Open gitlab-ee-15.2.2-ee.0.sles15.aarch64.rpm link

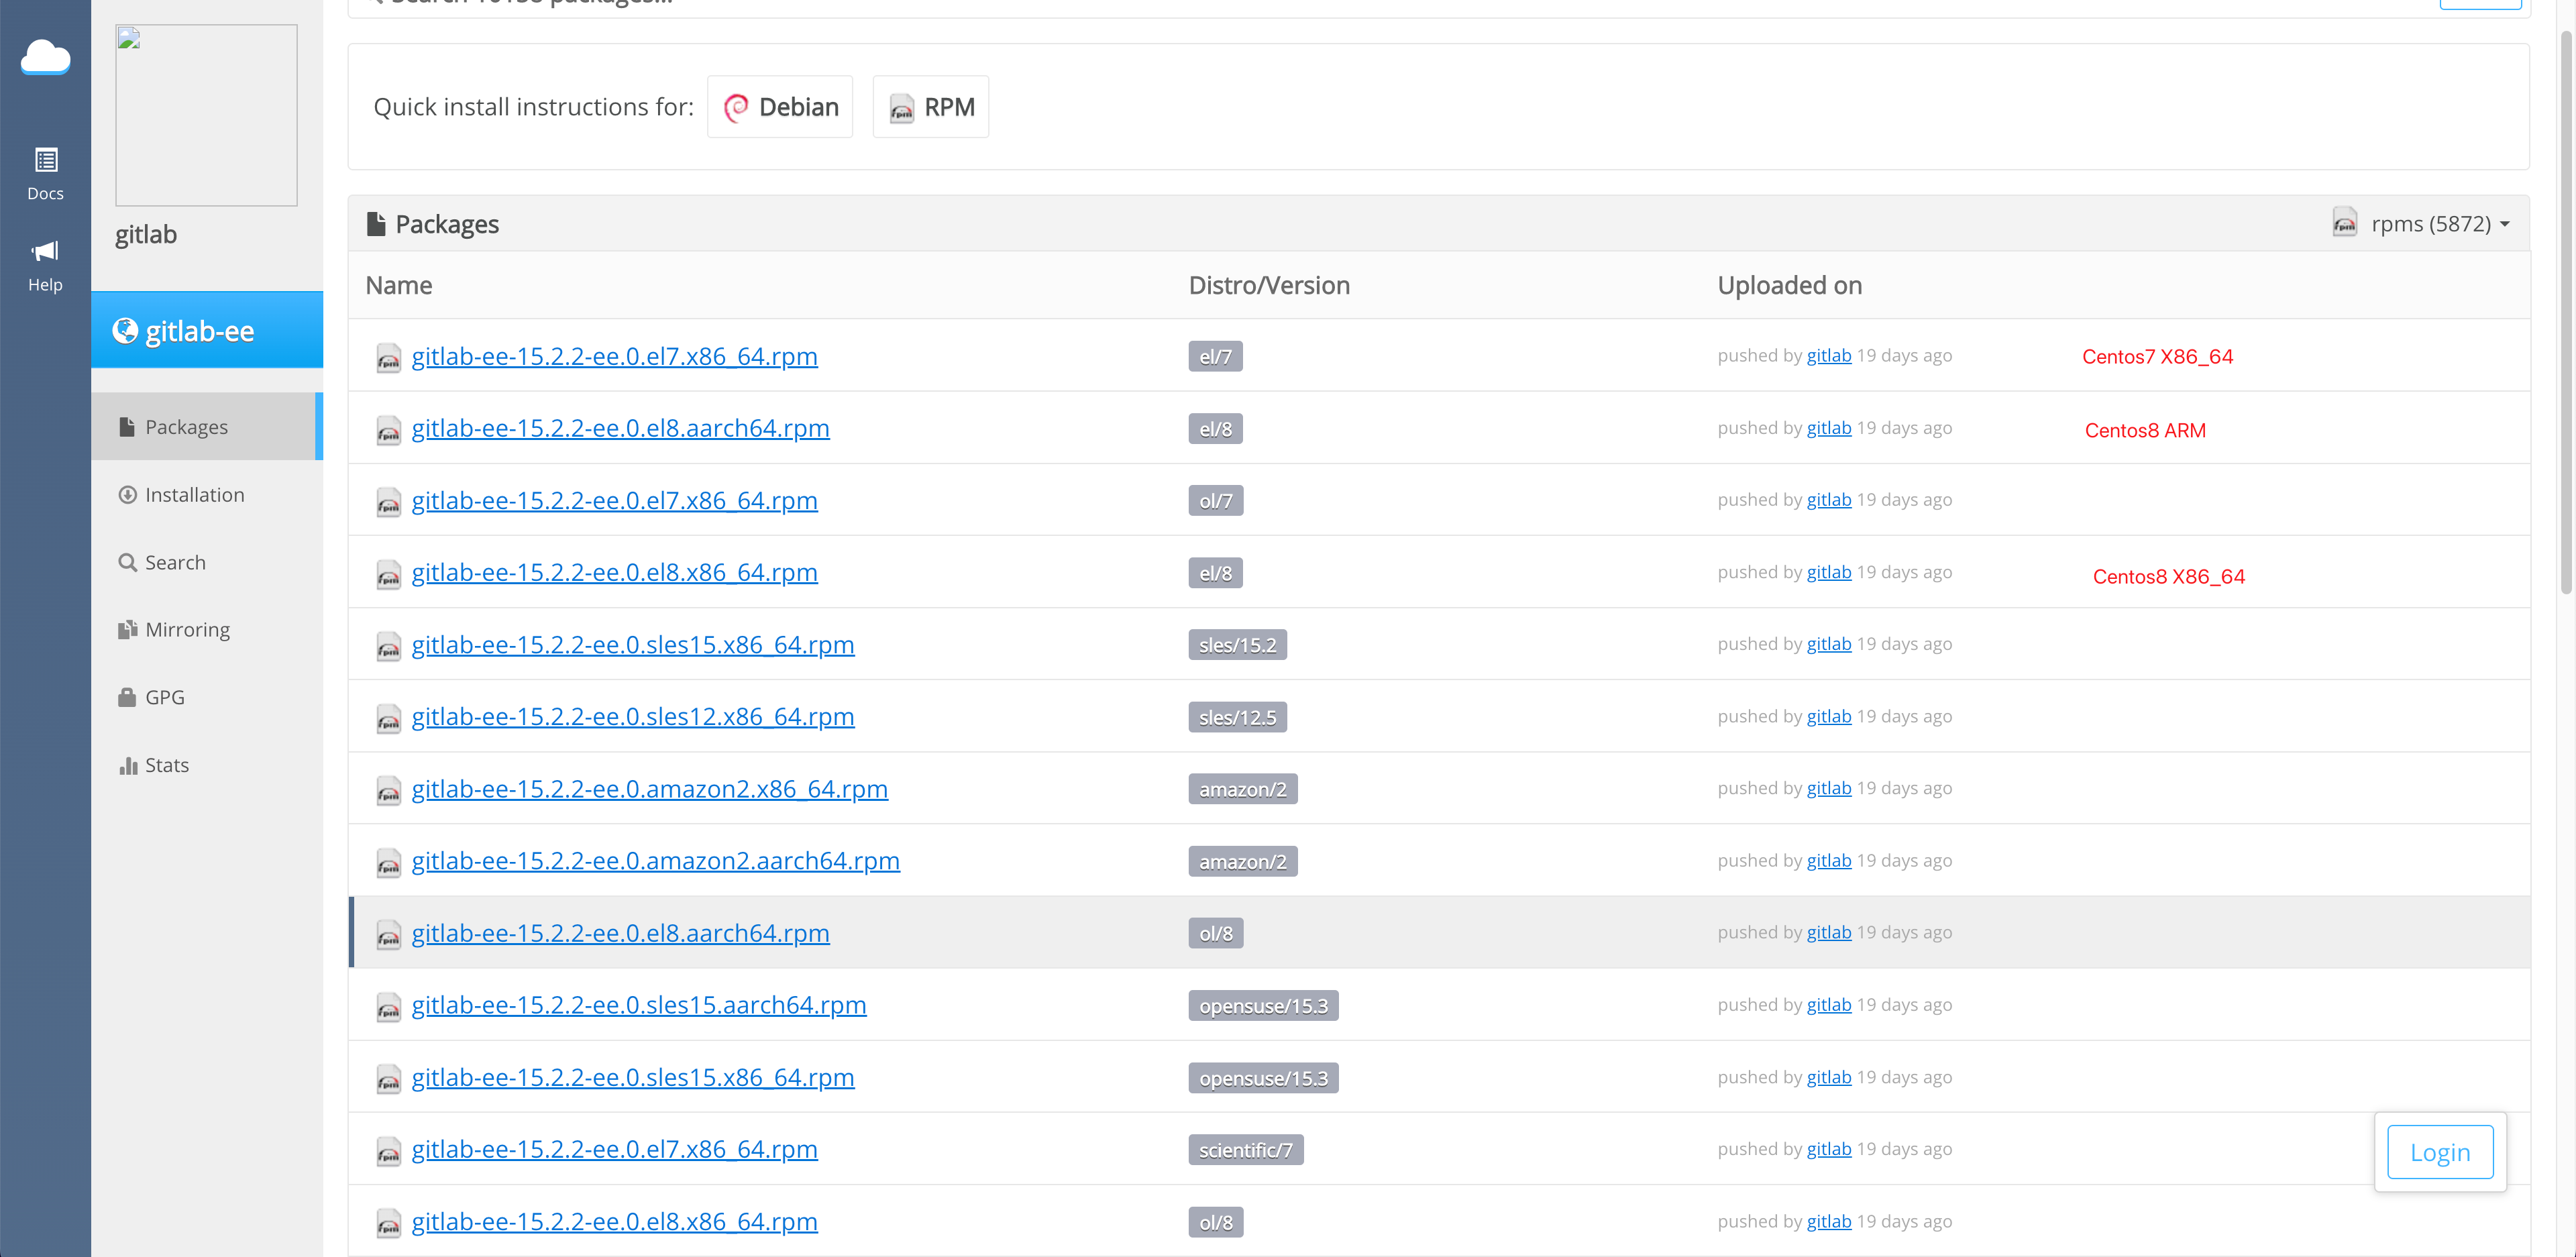point(638,1005)
